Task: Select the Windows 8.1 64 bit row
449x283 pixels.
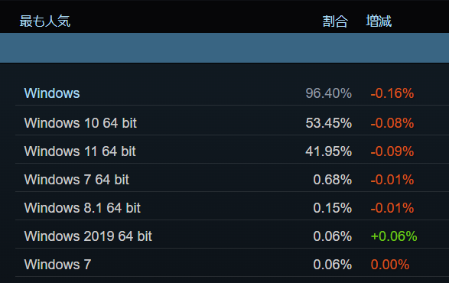Action: coord(232,208)
